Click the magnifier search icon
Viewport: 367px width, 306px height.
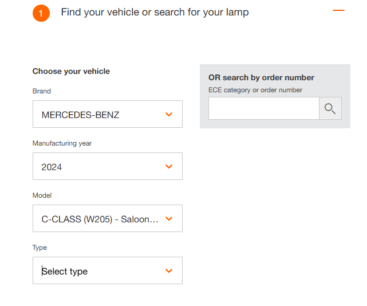coord(330,108)
